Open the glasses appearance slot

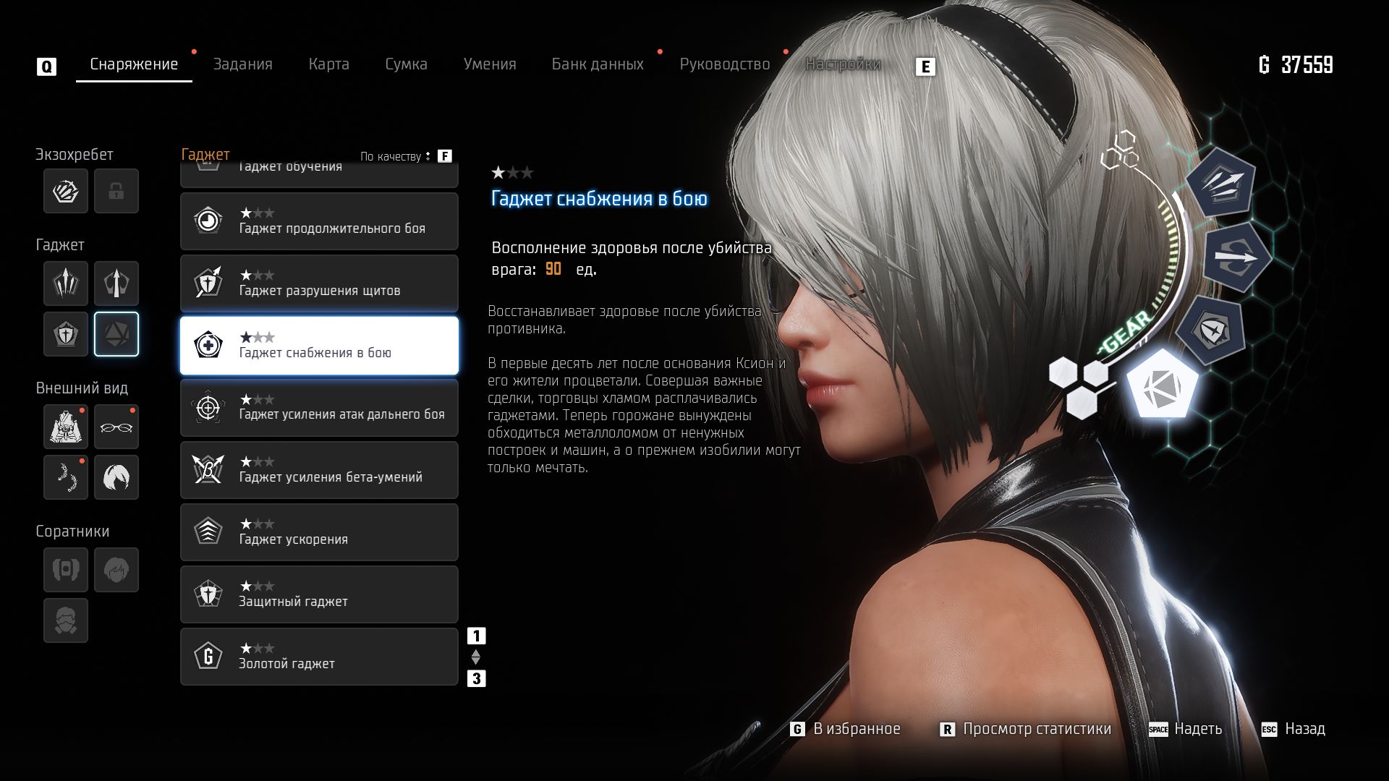click(116, 427)
